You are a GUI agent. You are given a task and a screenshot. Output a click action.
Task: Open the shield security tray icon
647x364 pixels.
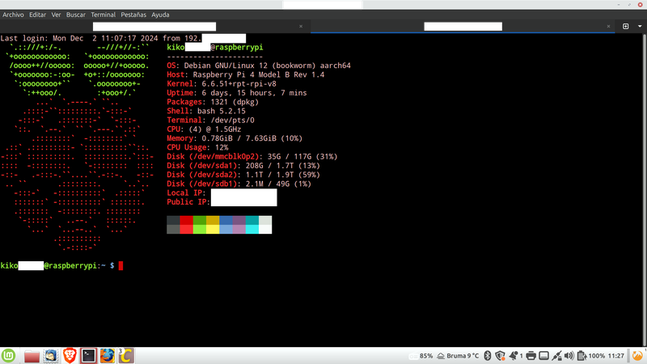500,356
